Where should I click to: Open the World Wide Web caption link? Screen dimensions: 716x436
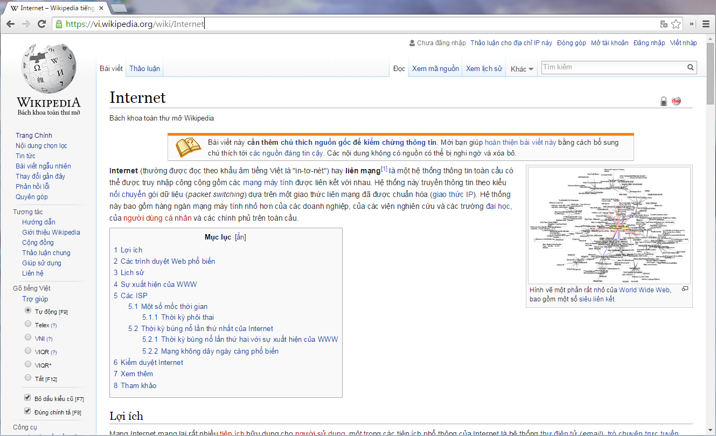(644, 290)
